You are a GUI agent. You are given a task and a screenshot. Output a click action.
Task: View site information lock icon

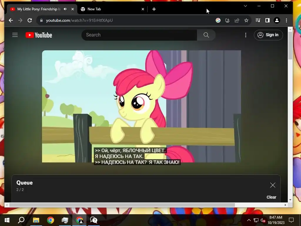coord(41,20)
